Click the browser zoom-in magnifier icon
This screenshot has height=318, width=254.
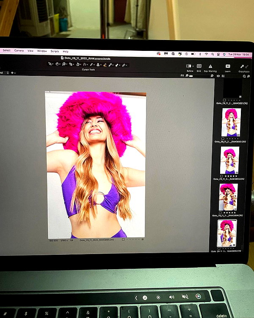point(248,76)
